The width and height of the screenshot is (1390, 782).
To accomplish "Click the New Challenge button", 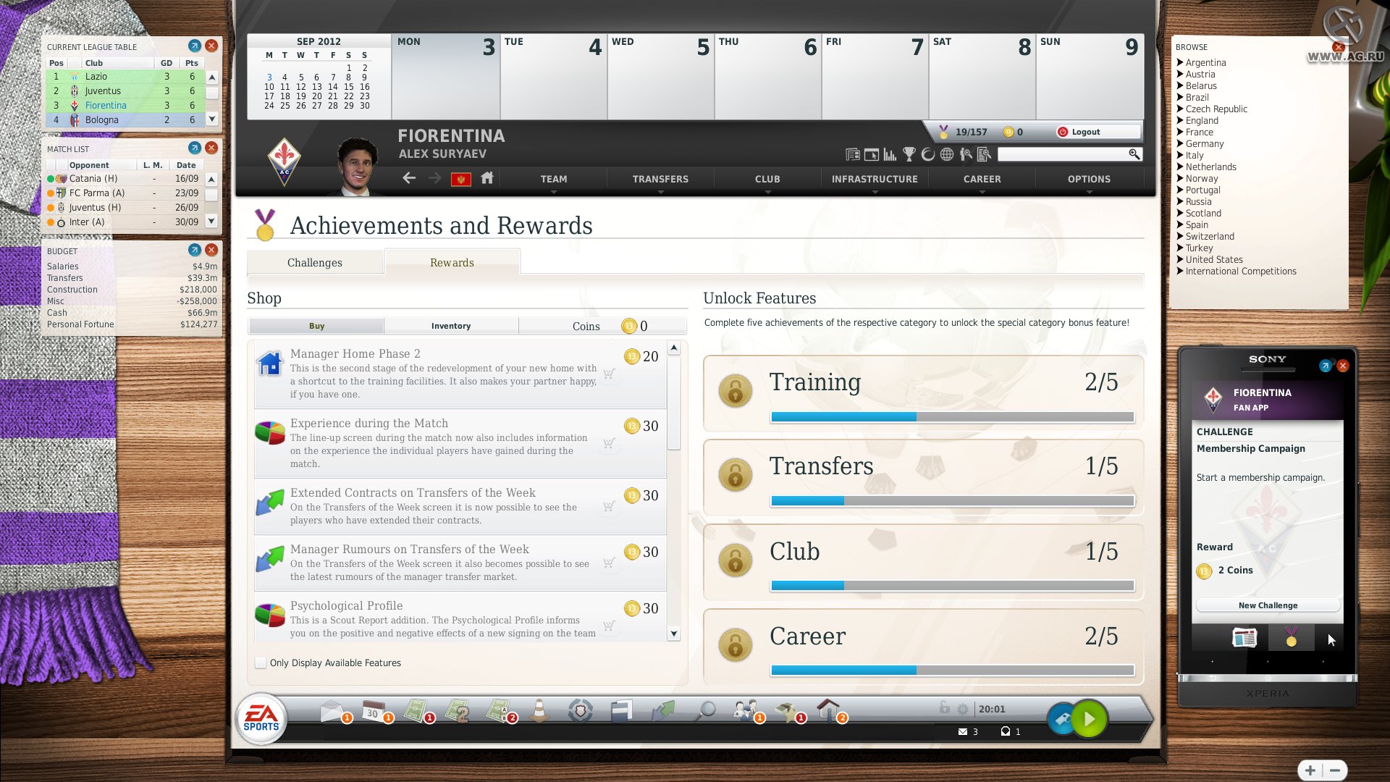I will coord(1268,605).
